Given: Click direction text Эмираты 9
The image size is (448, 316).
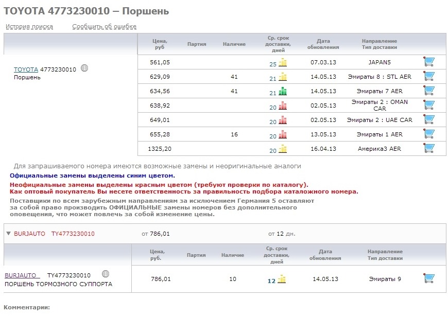Looking at the screenshot, I should [x=385, y=279].
